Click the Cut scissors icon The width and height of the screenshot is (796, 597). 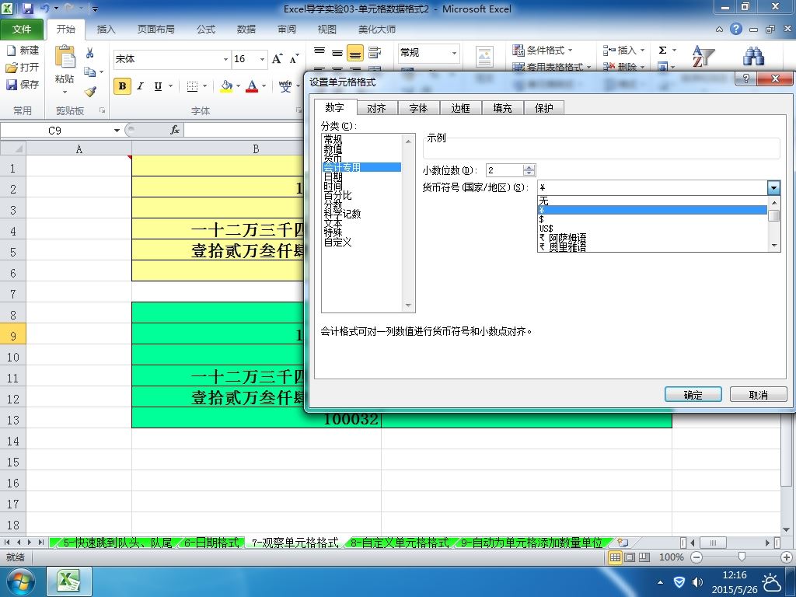pyautogui.click(x=90, y=54)
